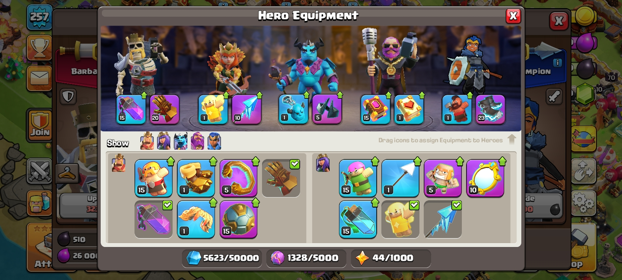Close the Hero Equipment window
Image resolution: width=622 pixels, height=280 pixels.
tap(513, 16)
